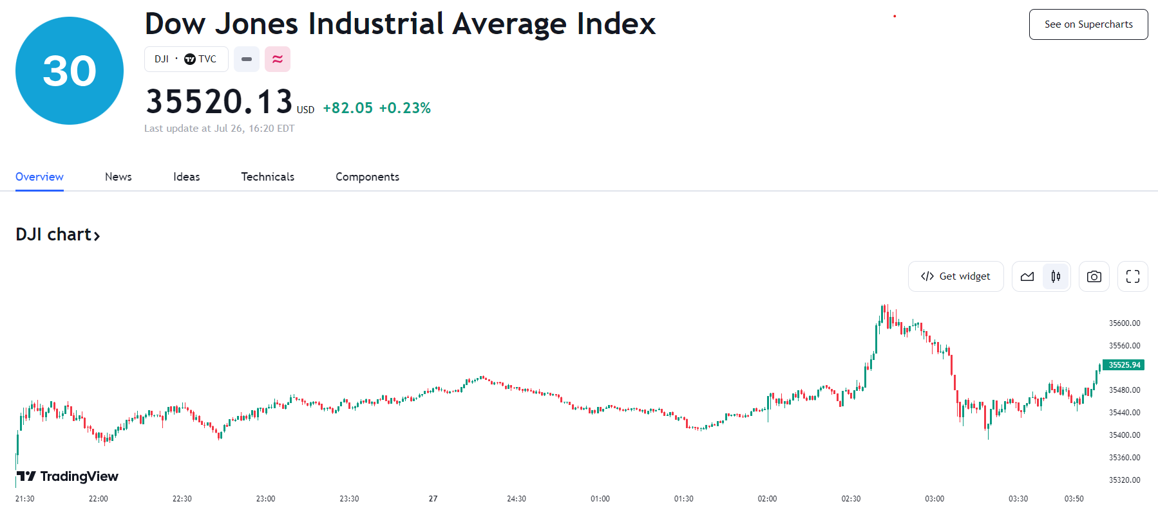Take a chart snapshot with the camera icon

(x=1094, y=276)
